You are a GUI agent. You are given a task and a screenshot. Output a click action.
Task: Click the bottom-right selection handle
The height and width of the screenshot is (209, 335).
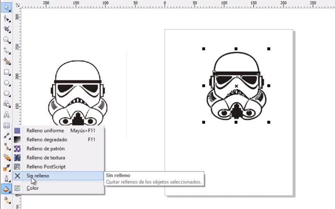coord(269,122)
